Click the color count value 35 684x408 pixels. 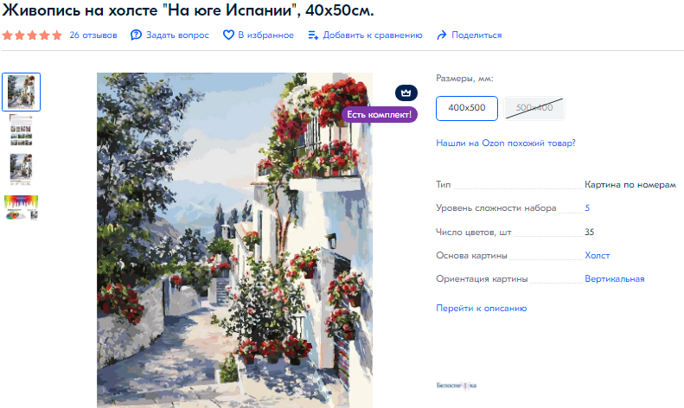pyautogui.click(x=590, y=232)
